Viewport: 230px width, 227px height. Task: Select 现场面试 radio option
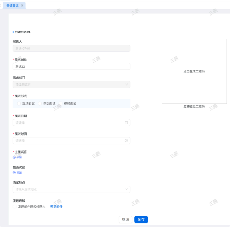click(19, 103)
